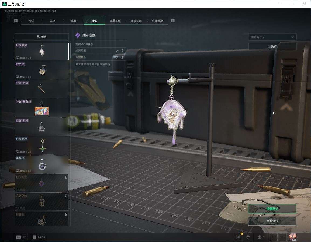This screenshot has height=242, width=311.
Task: Click the 典藏 image icon on 时间溶解
Action: (x=18, y=58)
